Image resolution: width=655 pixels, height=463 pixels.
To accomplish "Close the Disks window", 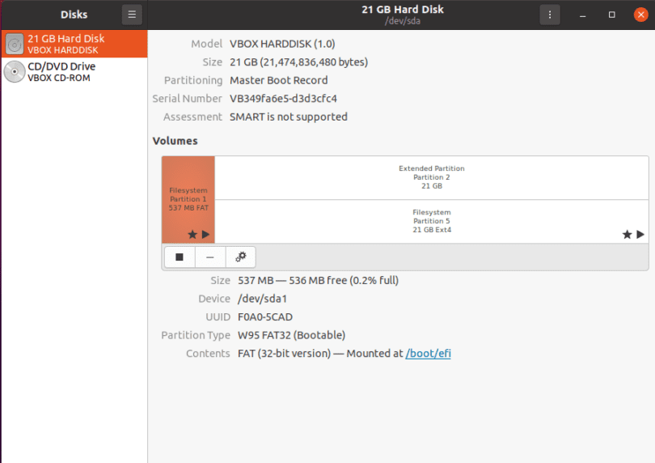I will (640, 15).
